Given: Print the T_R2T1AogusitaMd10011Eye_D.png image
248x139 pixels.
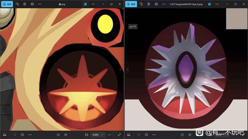Looking at the screenshot, I should pyautogui.click(x=156, y=4).
